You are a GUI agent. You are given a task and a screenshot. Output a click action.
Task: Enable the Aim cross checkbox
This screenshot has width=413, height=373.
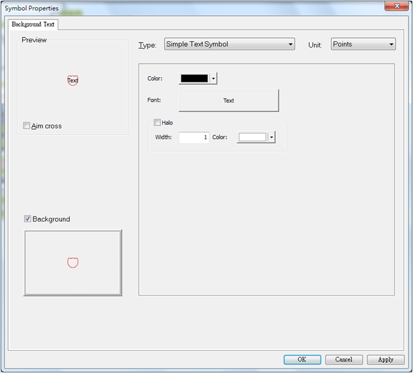(x=27, y=126)
